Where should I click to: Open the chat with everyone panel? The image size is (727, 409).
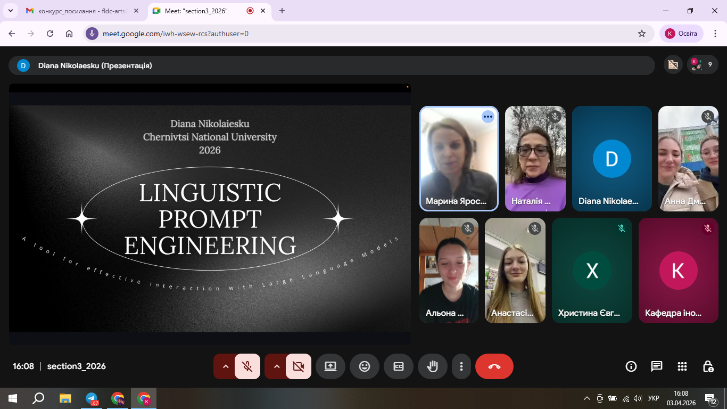657,366
